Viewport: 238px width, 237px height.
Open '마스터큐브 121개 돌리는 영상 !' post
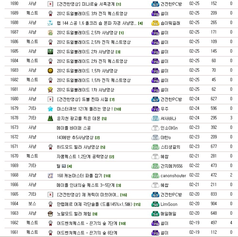coord(85,109)
